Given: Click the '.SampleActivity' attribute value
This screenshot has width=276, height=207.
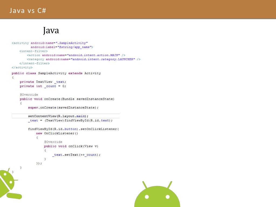Looking at the screenshot, I should pyautogui.click(x=72, y=43).
